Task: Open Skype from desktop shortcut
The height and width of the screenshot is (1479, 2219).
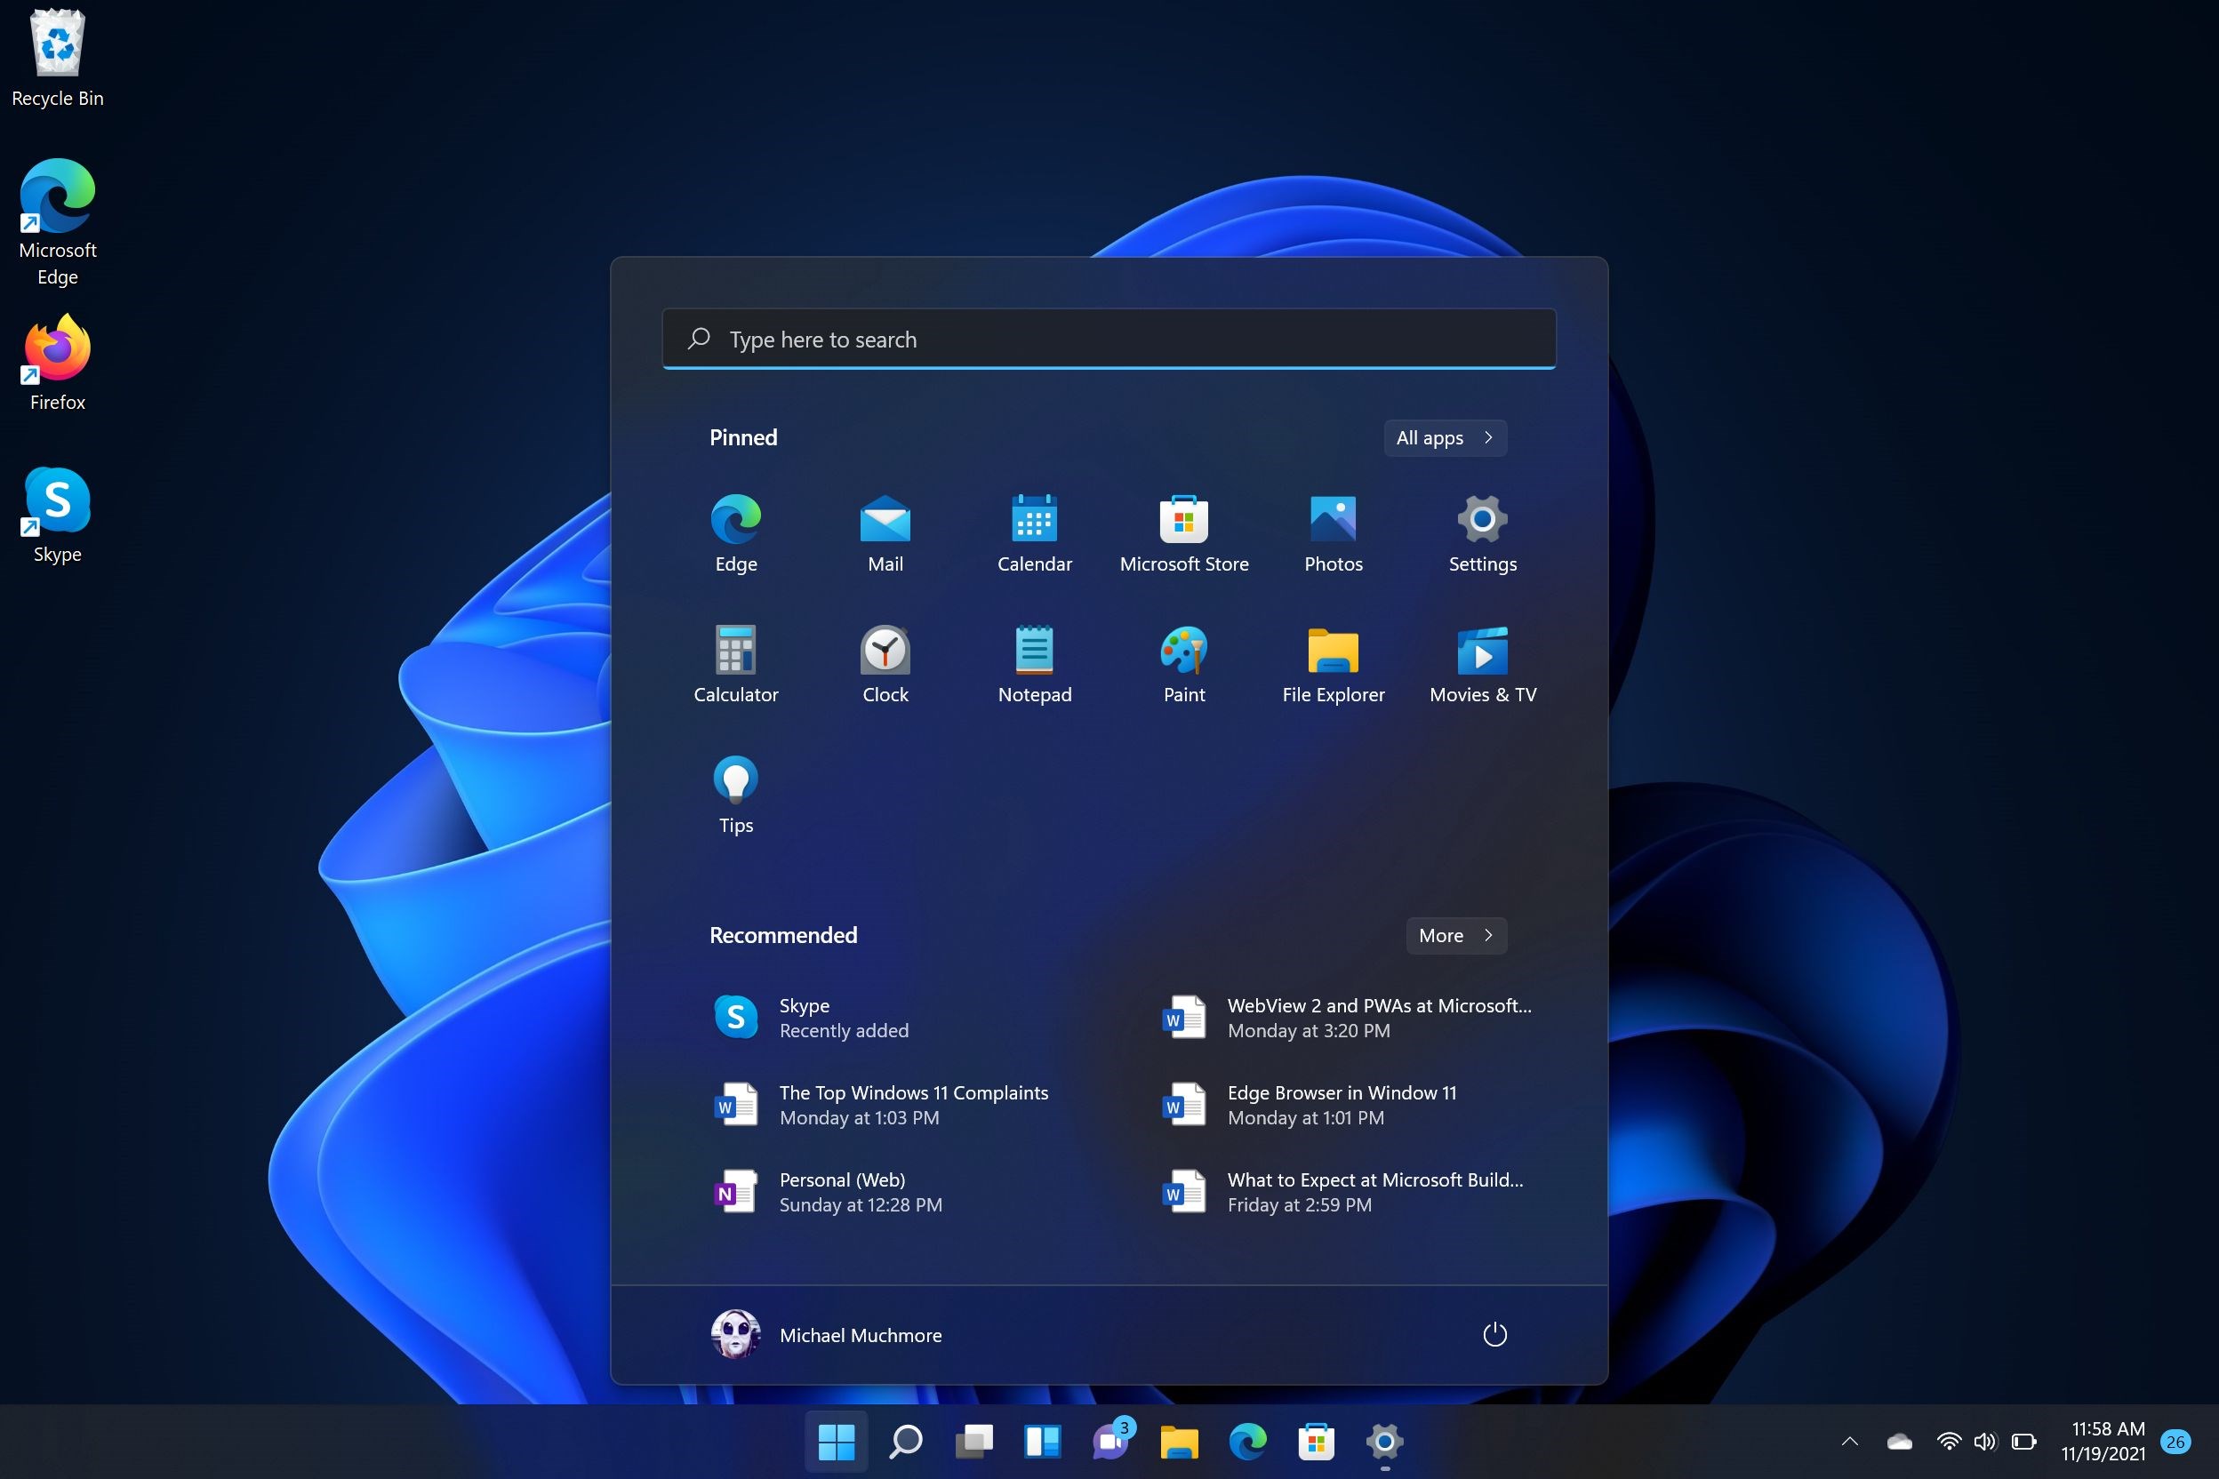Action: (x=56, y=495)
